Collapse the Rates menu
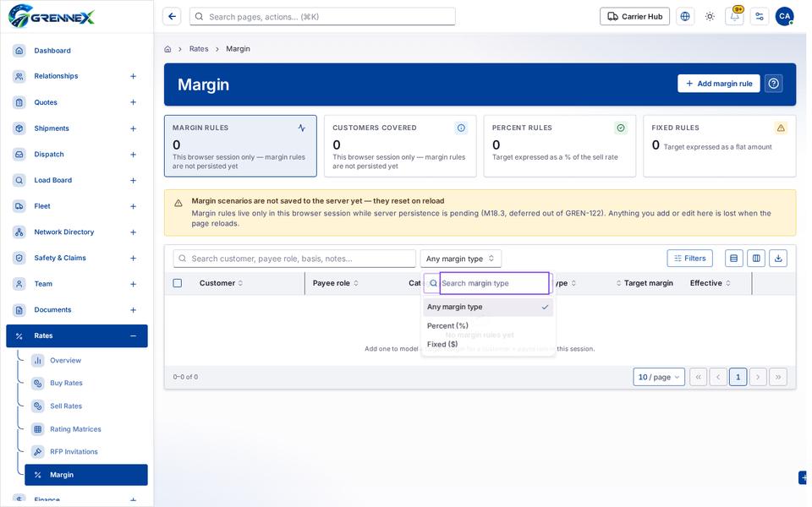Screen dimensions: 812x507 coord(133,335)
